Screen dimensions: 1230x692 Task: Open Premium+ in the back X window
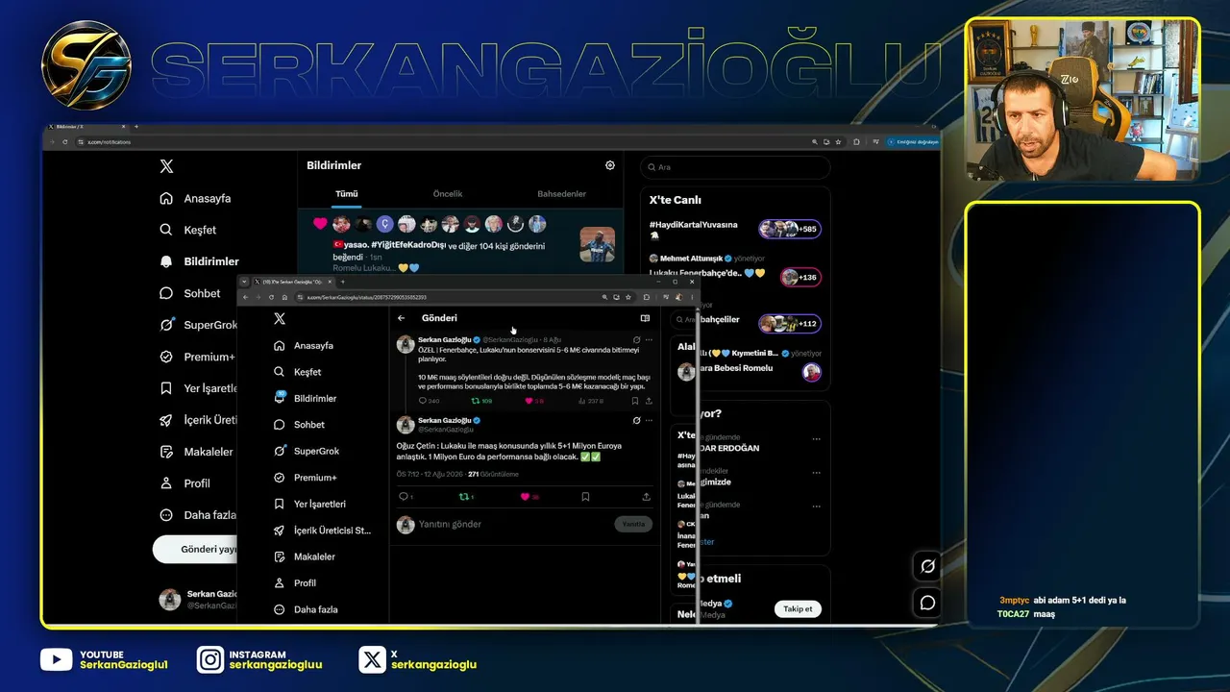pyautogui.click(x=197, y=357)
